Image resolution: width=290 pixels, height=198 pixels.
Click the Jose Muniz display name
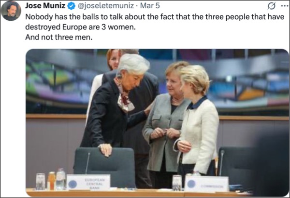pyautogui.click(x=45, y=6)
